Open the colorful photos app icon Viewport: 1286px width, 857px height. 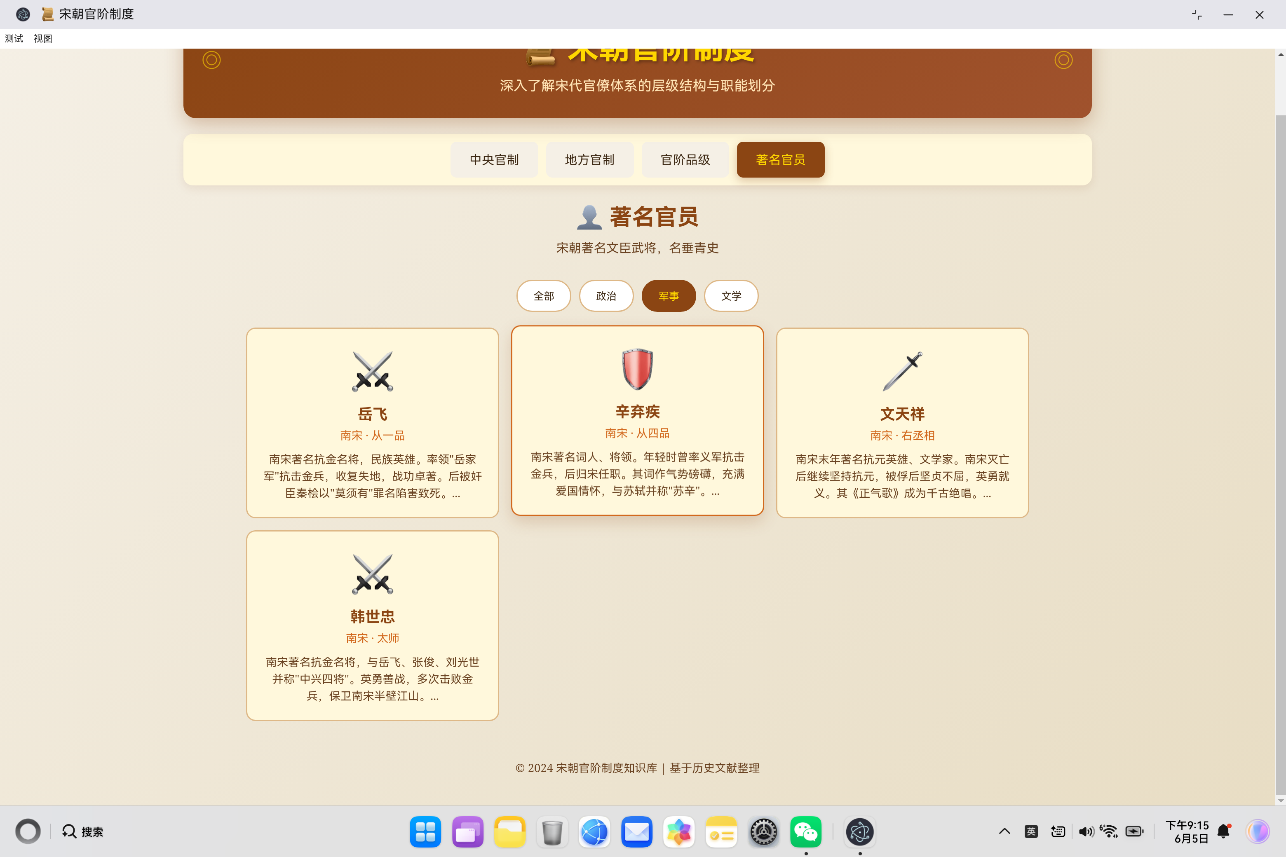678,832
